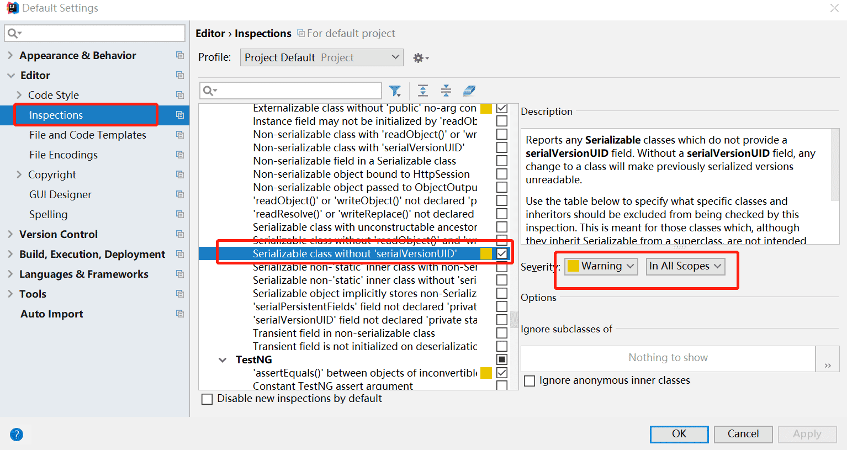Toggle Disable new inspections by default
This screenshot has height=450, width=847.
click(x=207, y=399)
